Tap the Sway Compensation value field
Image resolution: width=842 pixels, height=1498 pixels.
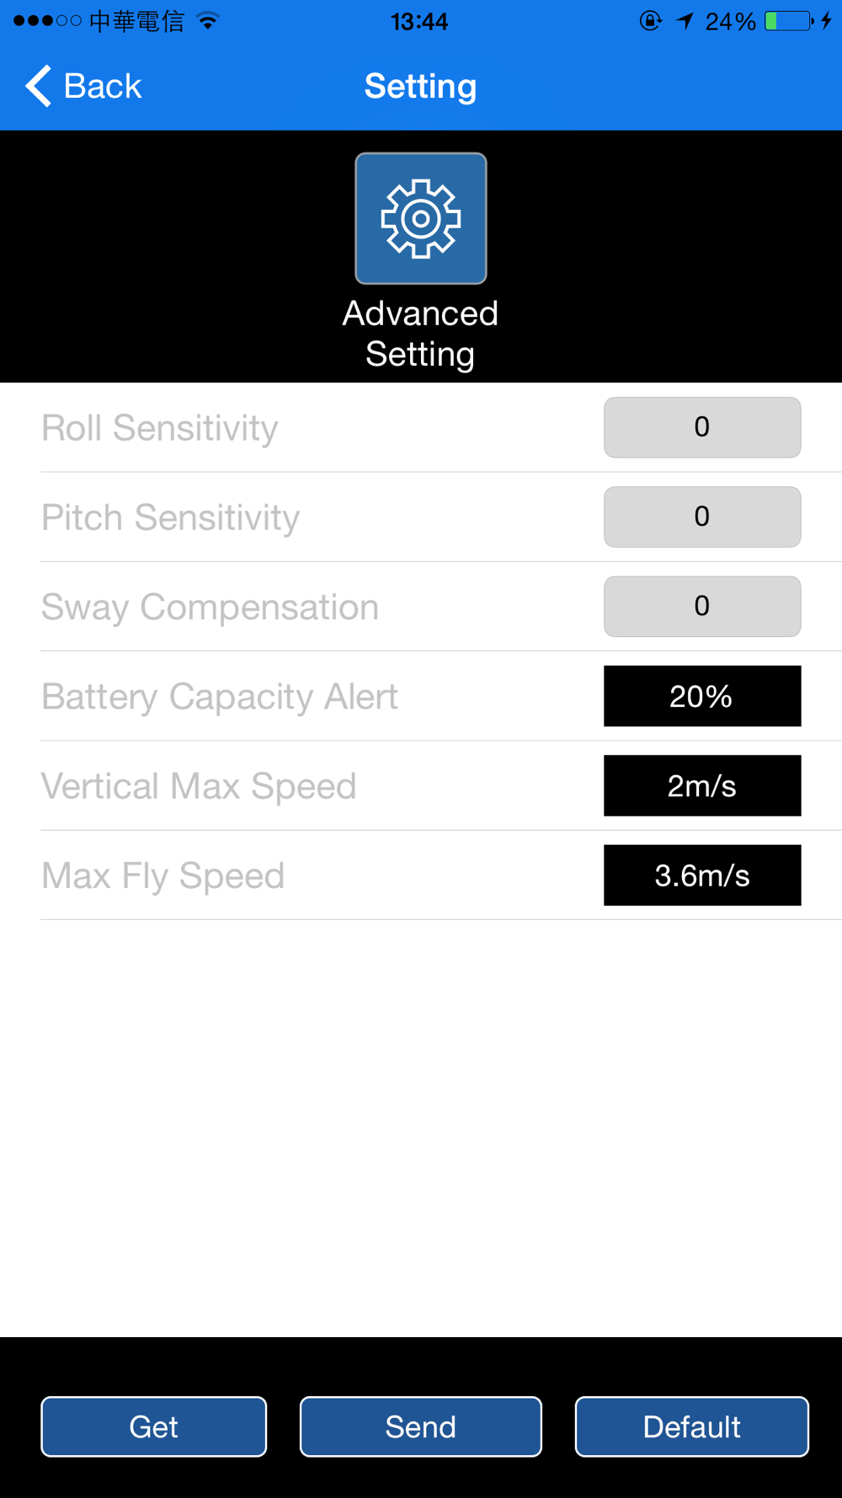tap(701, 607)
